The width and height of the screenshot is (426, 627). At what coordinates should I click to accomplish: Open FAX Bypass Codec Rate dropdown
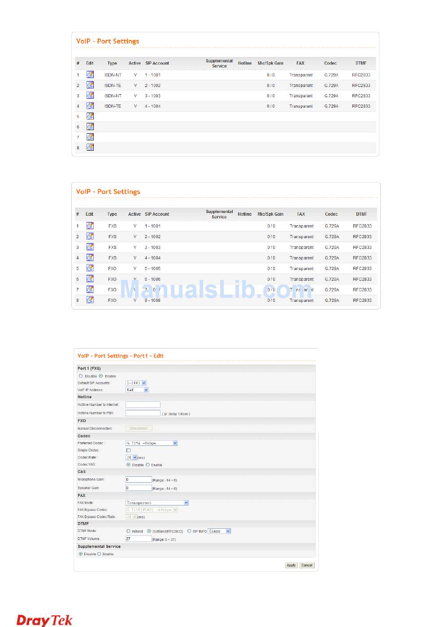click(131, 517)
